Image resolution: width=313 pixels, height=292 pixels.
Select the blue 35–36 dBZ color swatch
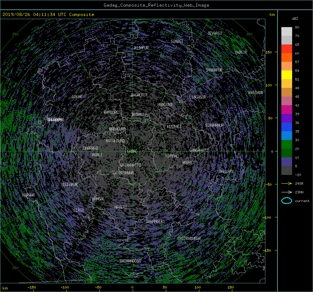coord(287,127)
